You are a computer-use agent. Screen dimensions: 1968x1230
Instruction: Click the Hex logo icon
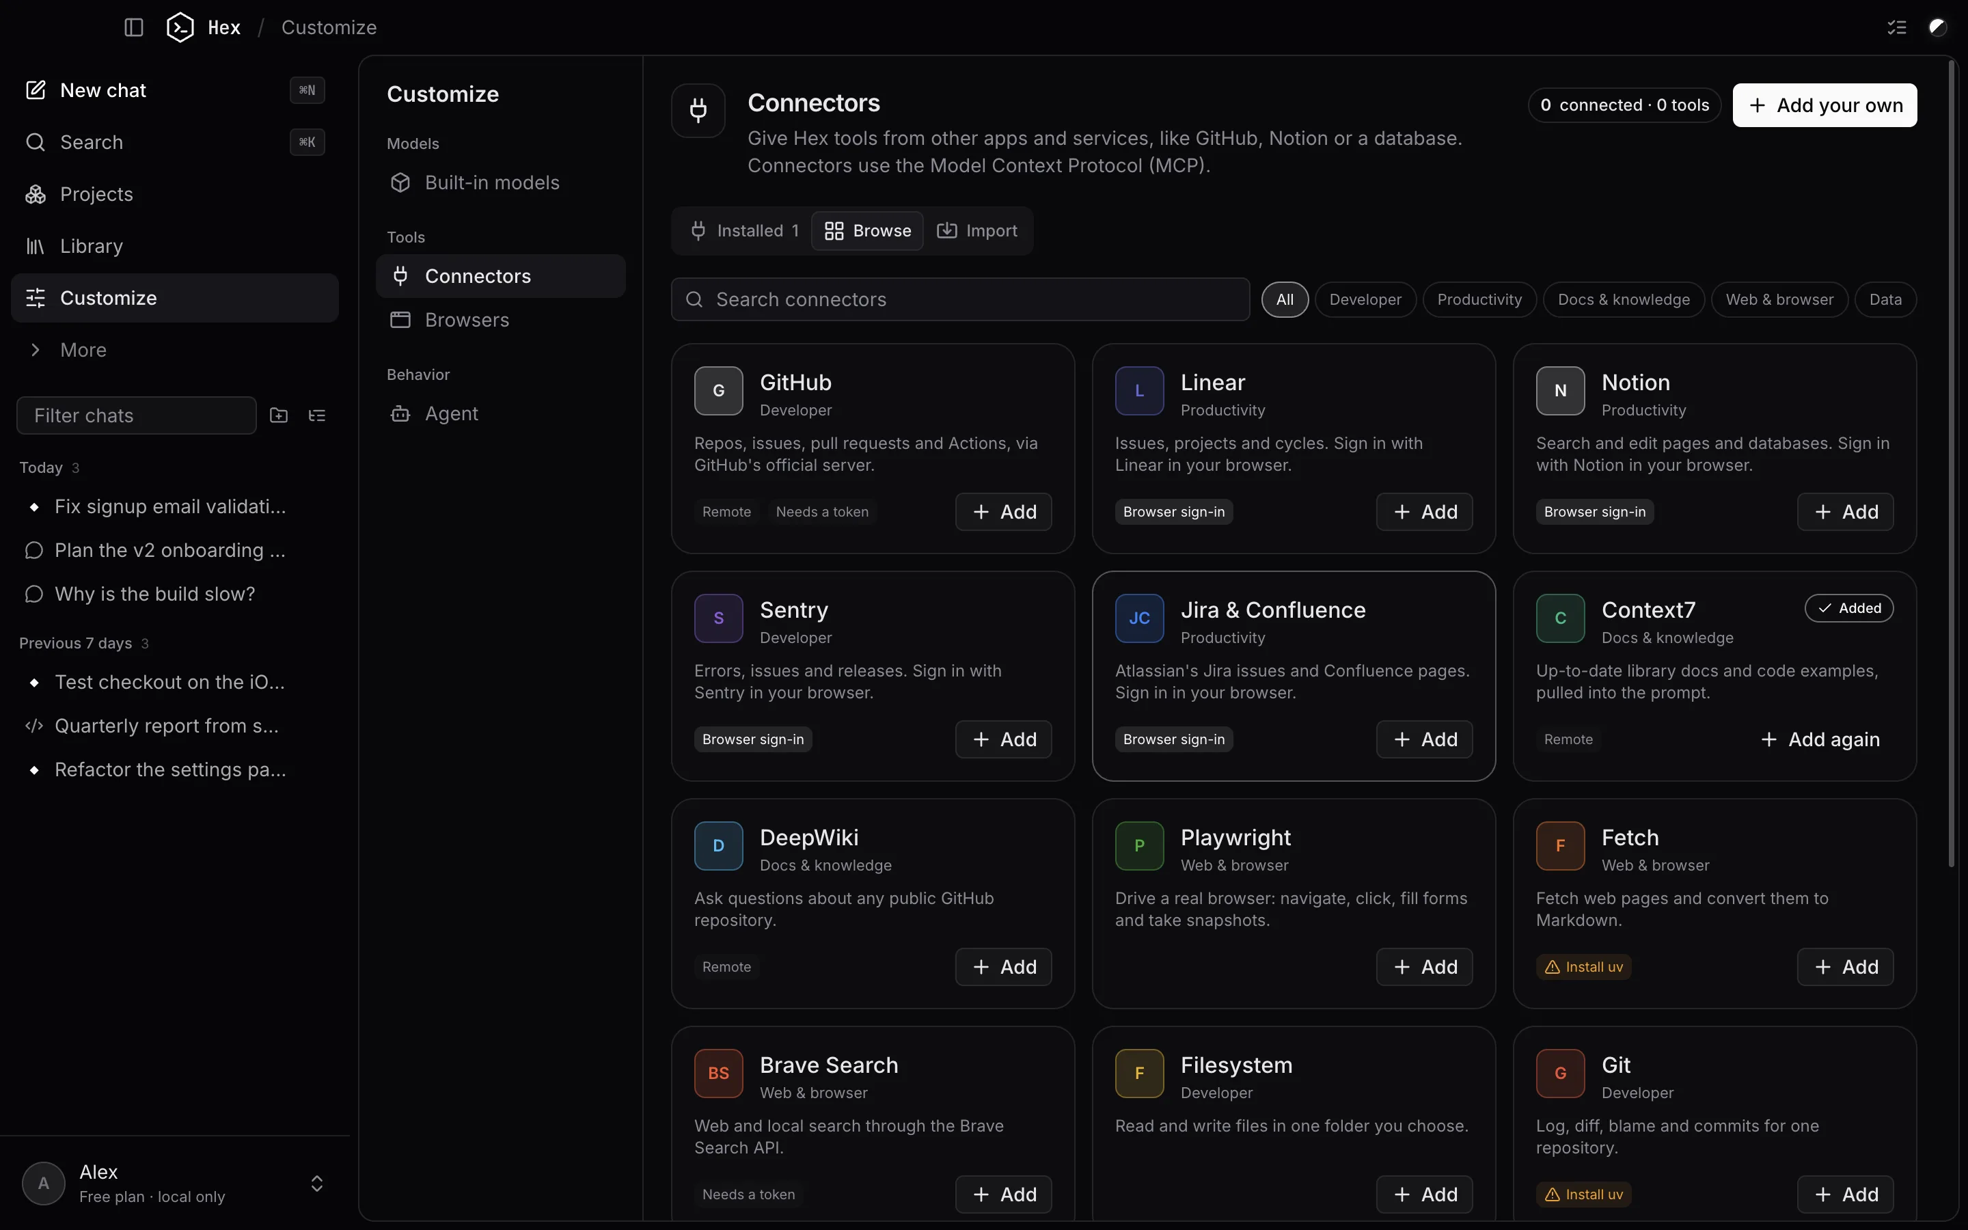(x=180, y=27)
